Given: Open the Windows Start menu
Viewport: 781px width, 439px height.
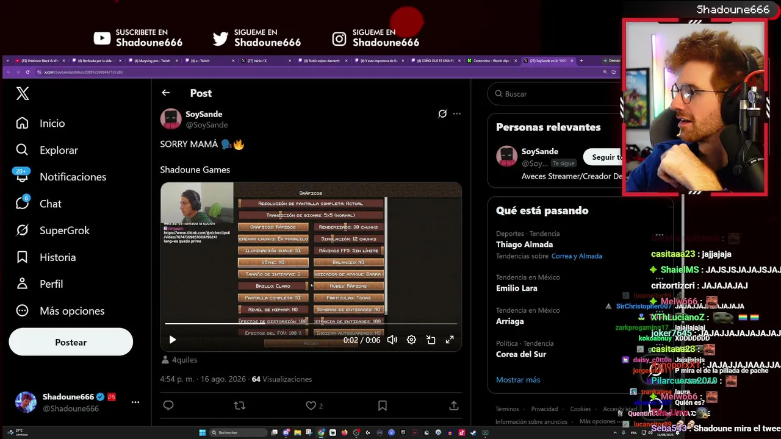Looking at the screenshot, I should pyautogui.click(x=203, y=433).
